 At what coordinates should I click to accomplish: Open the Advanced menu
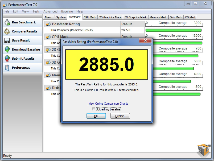[x=50, y=11]
